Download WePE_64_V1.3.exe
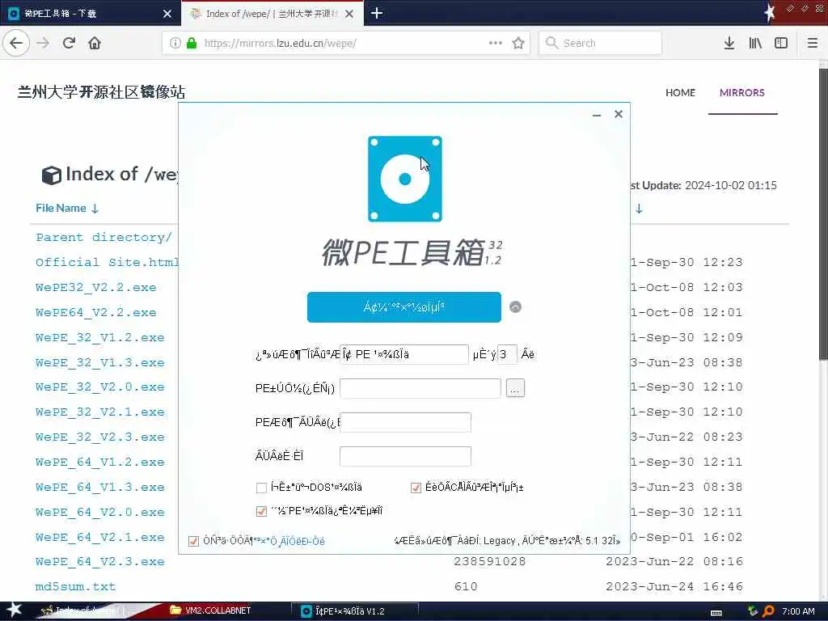 coord(99,487)
